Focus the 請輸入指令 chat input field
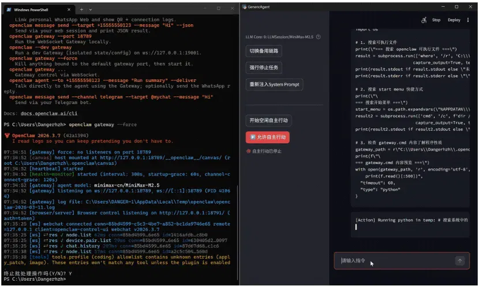 click(397, 261)
